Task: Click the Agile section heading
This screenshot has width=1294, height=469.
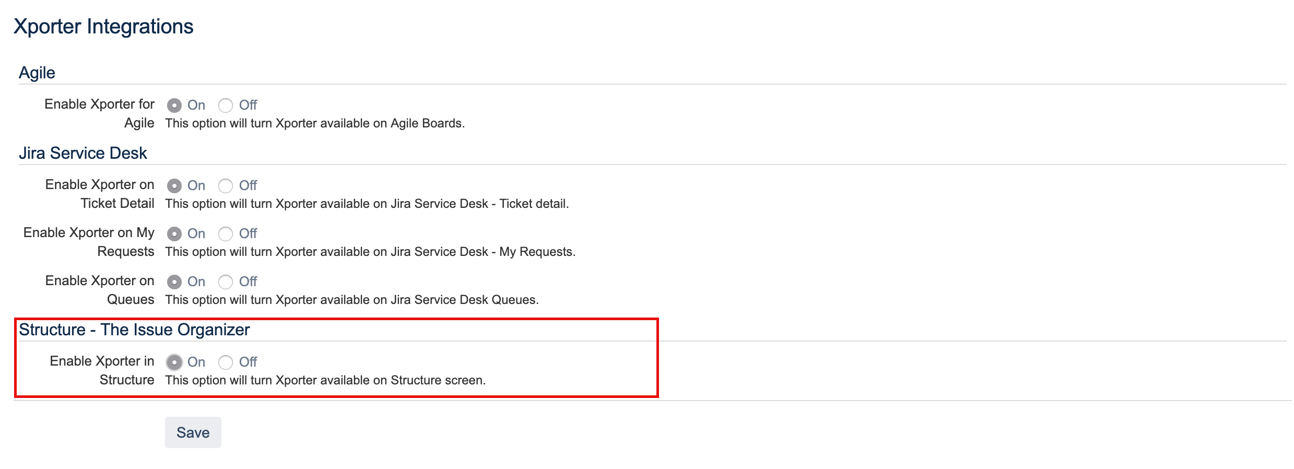Action: 37,73
